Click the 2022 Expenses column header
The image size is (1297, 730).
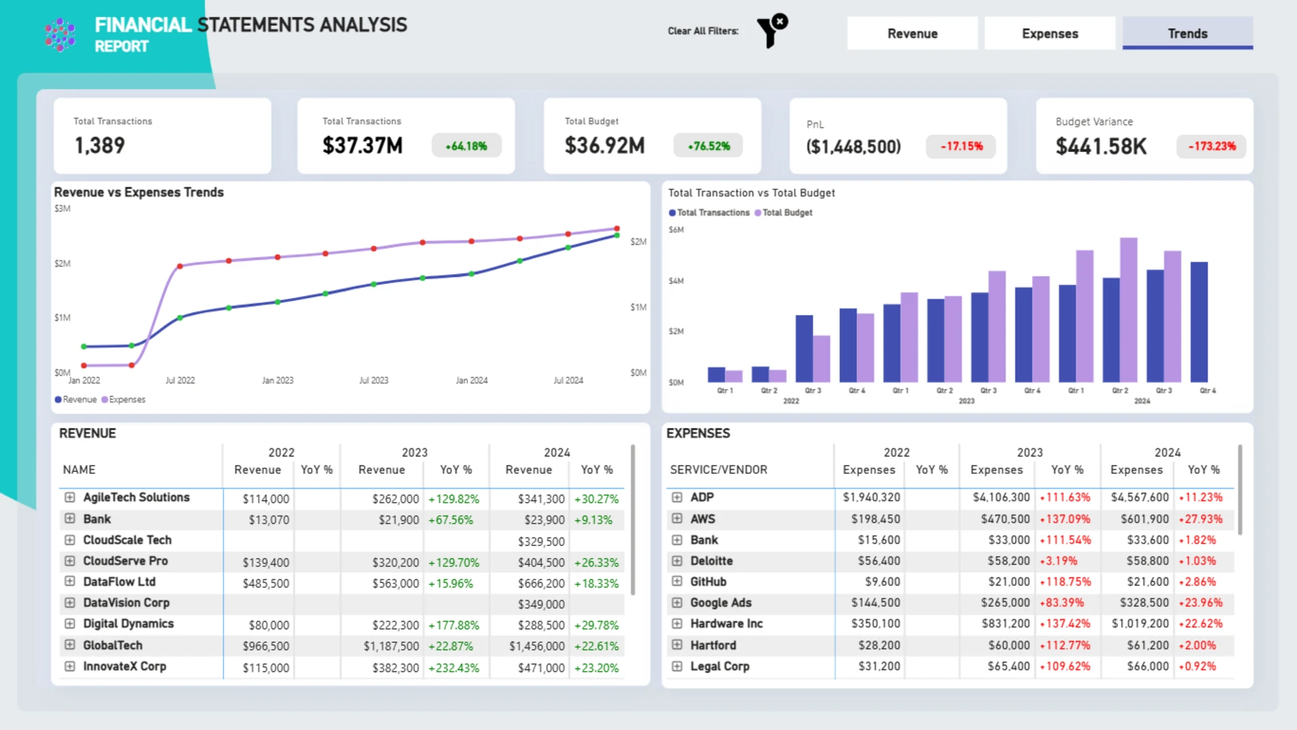[869, 470]
